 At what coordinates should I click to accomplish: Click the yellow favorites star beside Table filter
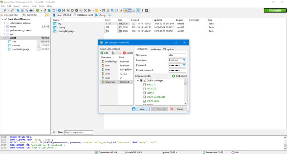48,15
